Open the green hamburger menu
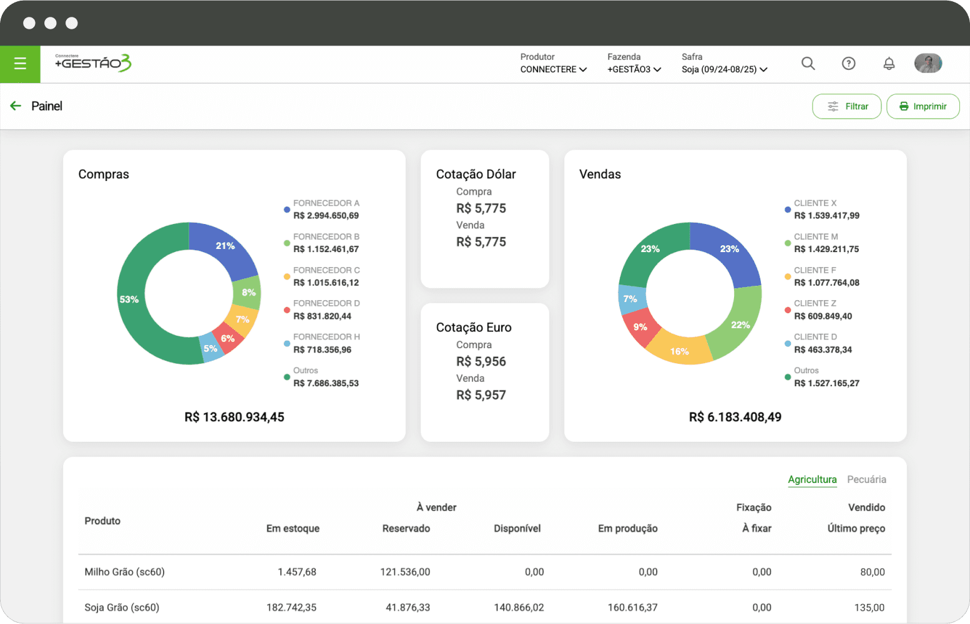Viewport: 970px width, 624px height. point(20,64)
